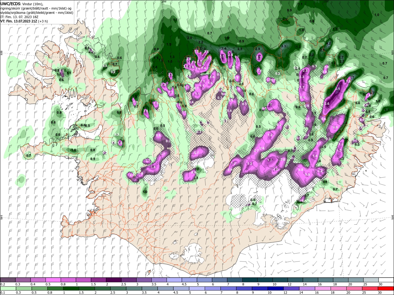This screenshot has width=394, height=295.
Task: Pick the lower legend swatch between 0.1 and 0.3
Action: pyautogui.click(x=8, y=289)
